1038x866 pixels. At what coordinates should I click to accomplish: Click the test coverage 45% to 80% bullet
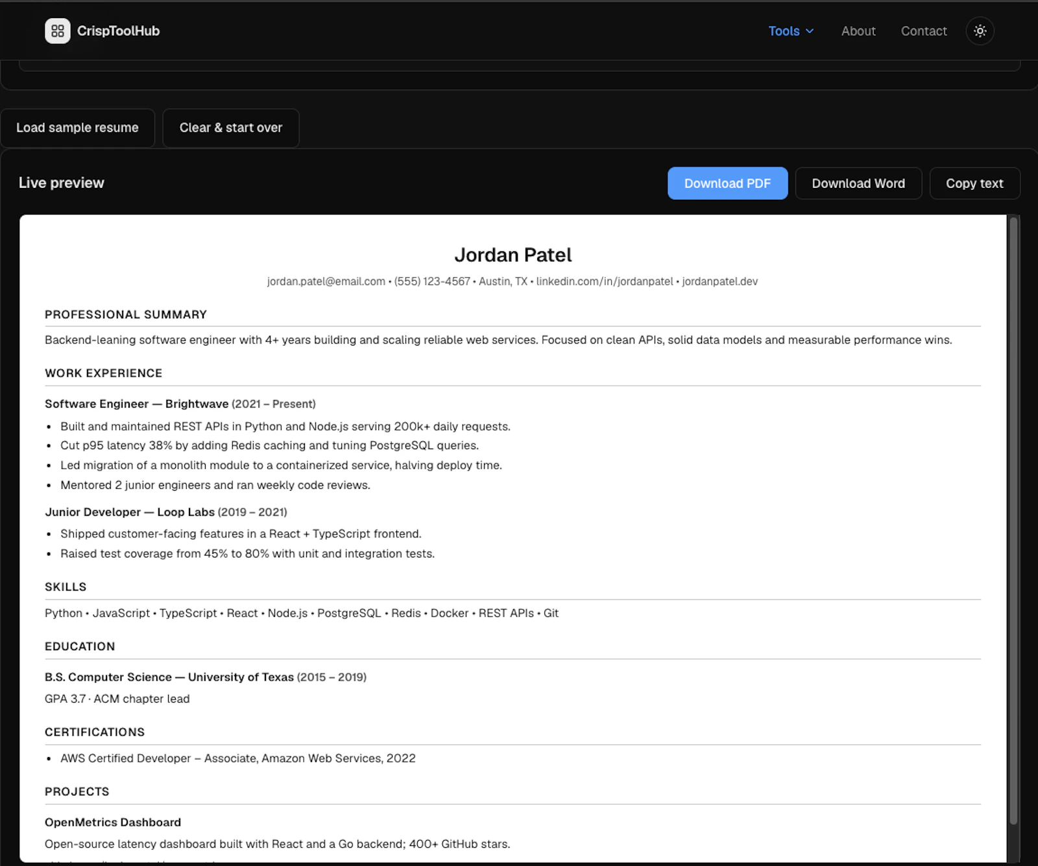pyautogui.click(x=247, y=554)
